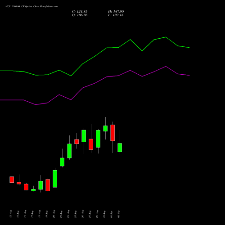Image resolution: width=225 pixels, height=225 pixels.
Task: Select the 24 Aug date label
Action: (68, 214)
